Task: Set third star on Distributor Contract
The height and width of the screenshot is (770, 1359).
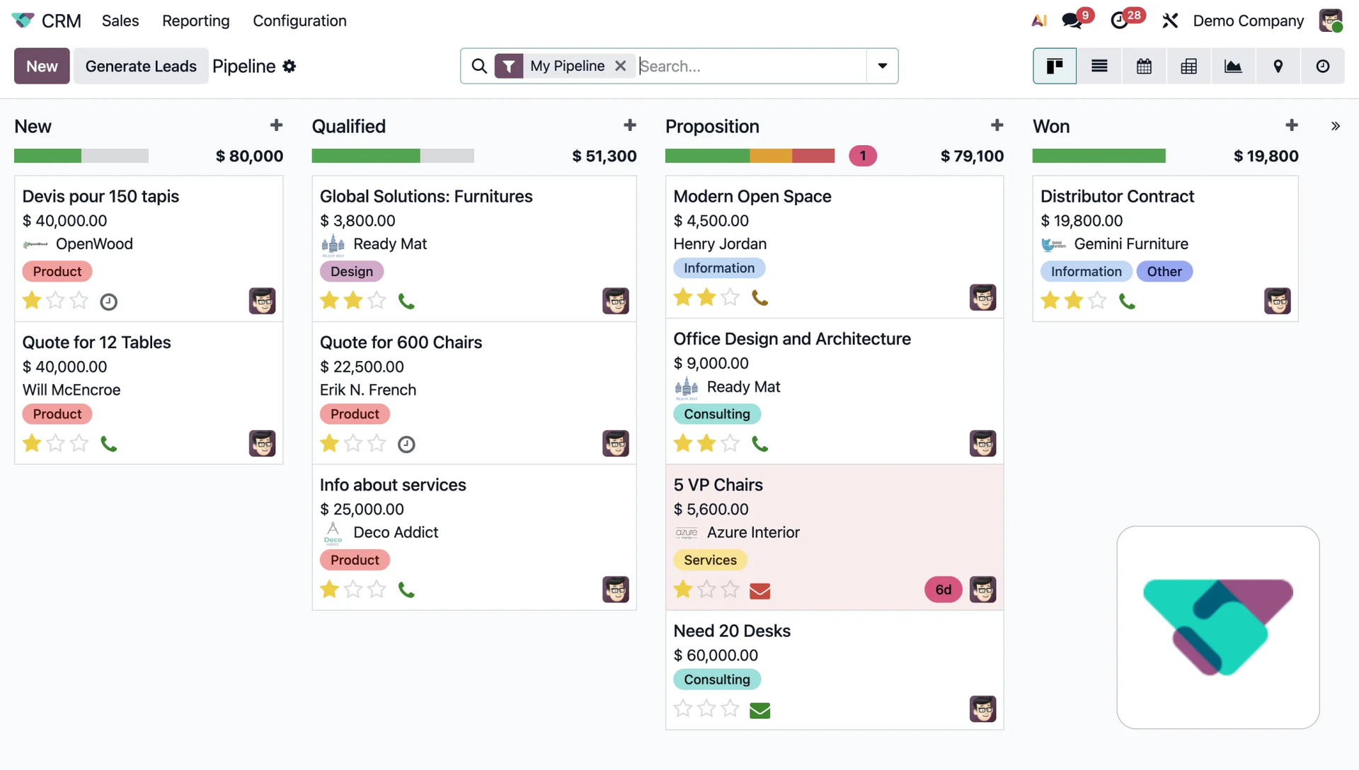Action: pos(1097,301)
